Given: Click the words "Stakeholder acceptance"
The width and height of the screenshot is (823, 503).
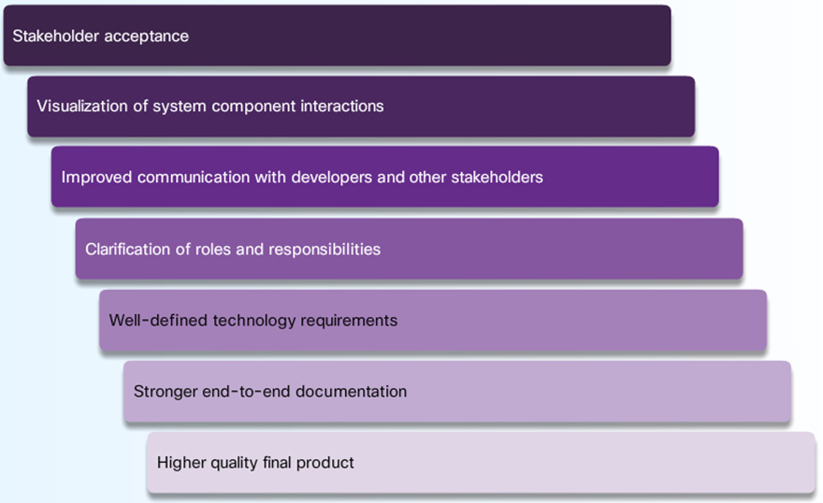Looking at the screenshot, I should 100,36.
